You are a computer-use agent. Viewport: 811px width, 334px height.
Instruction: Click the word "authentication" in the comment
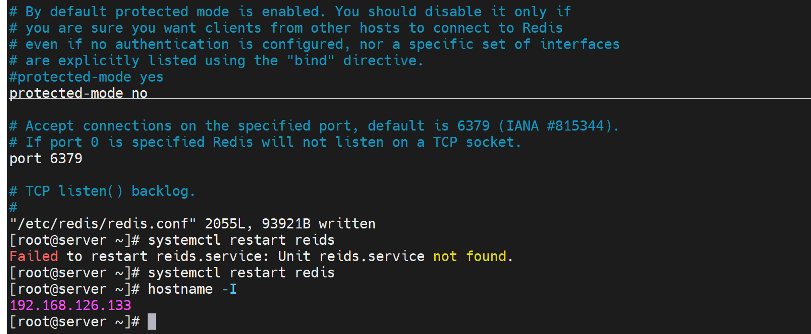[172, 44]
